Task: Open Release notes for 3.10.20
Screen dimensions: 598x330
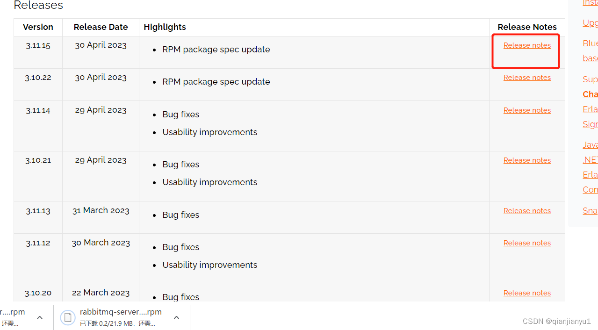Action: (x=526, y=293)
